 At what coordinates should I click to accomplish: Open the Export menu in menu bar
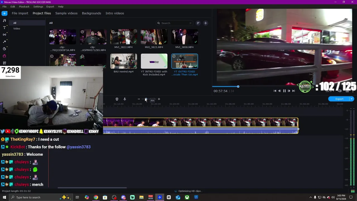(50, 6)
